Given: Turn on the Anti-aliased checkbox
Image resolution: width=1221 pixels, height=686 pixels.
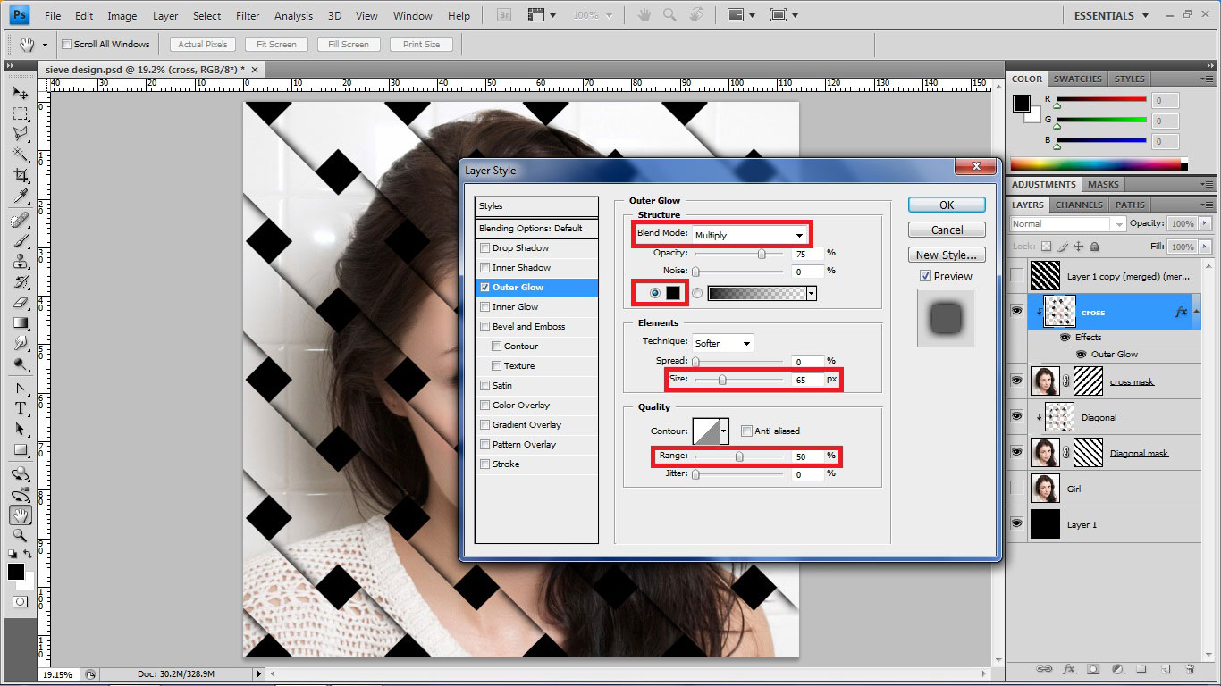Looking at the screenshot, I should tap(747, 431).
